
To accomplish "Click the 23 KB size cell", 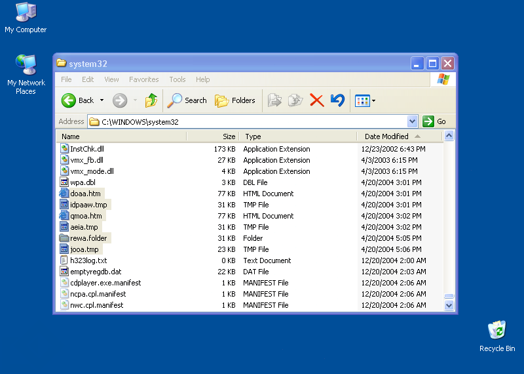I will point(227,249).
